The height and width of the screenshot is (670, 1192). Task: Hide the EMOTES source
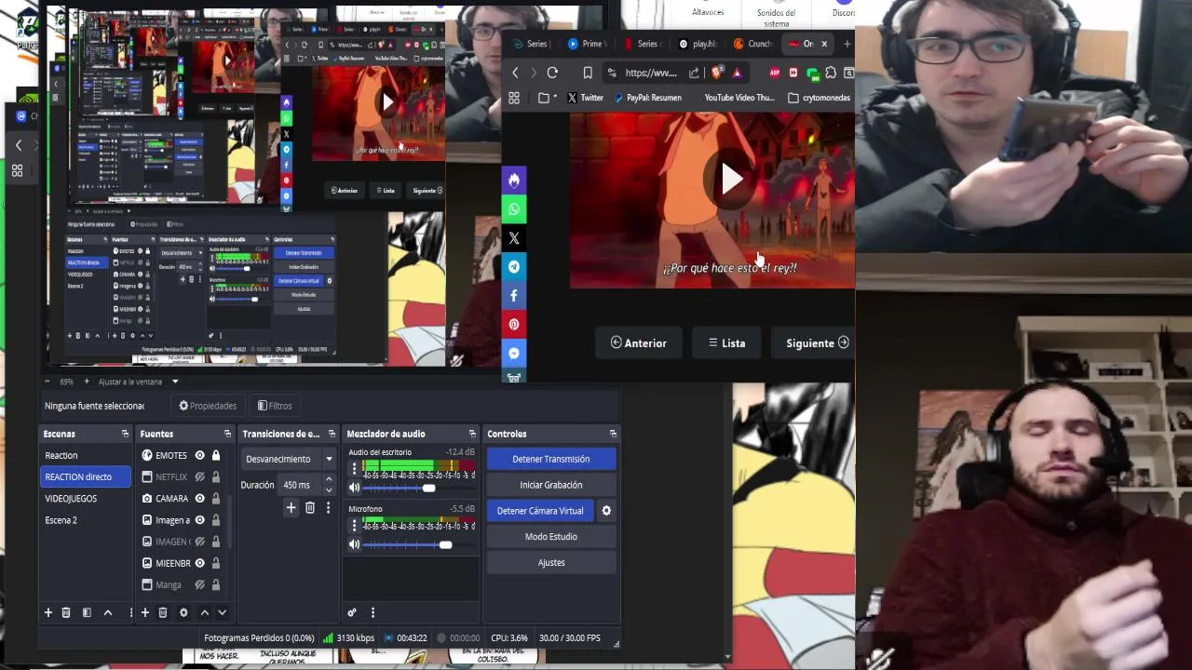pos(199,455)
